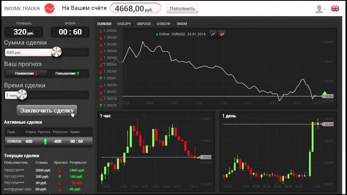Click the Заключить сделку button

(47, 110)
